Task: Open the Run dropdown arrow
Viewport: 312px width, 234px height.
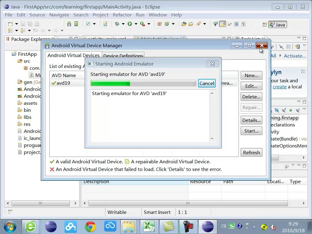Action: point(136,24)
